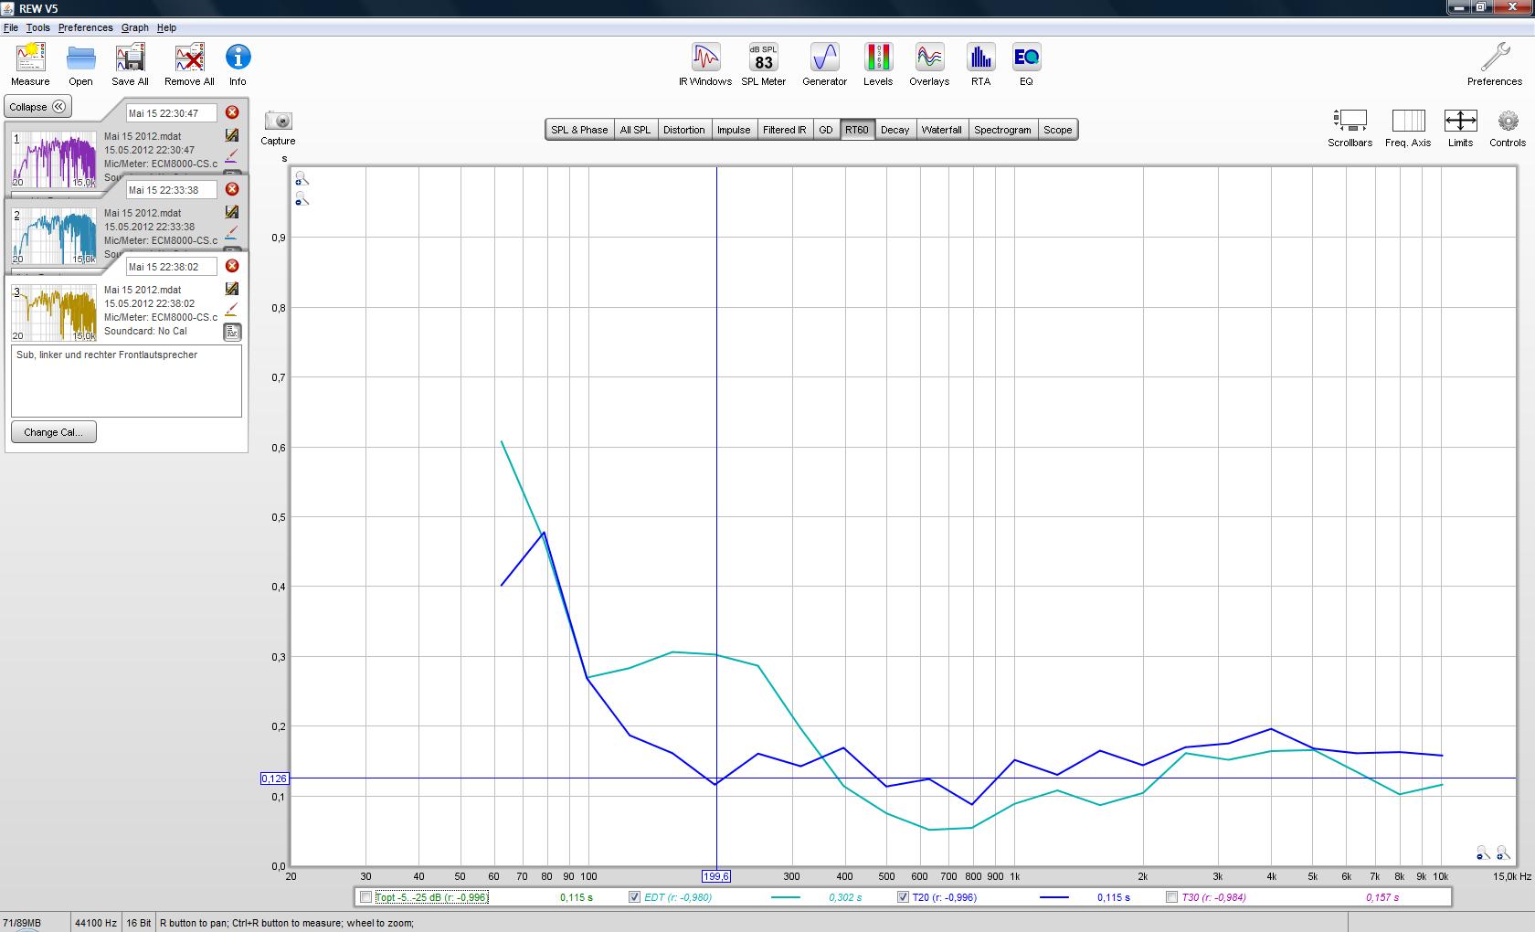
Task: Open Preferences via wrench icon
Action: [1495, 64]
